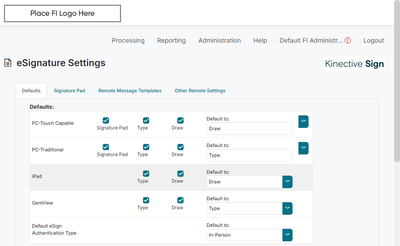Screen dimensions: 400x246
Task: Click the Place FI Logo Here box
Action: coord(62,14)
